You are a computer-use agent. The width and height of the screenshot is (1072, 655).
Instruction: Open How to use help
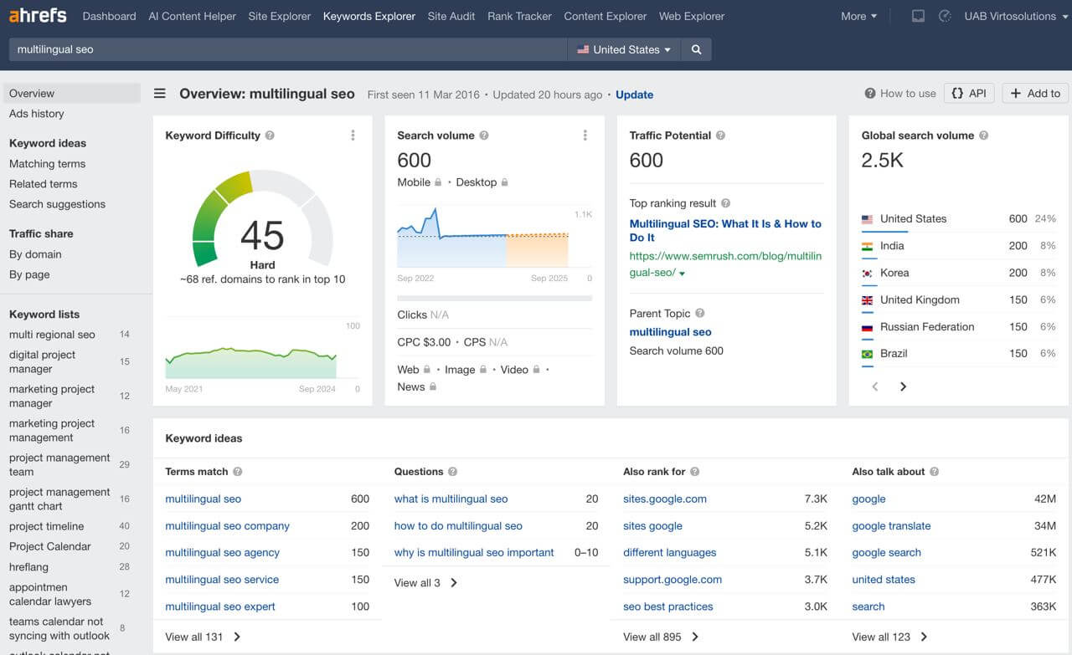[900, 94]
